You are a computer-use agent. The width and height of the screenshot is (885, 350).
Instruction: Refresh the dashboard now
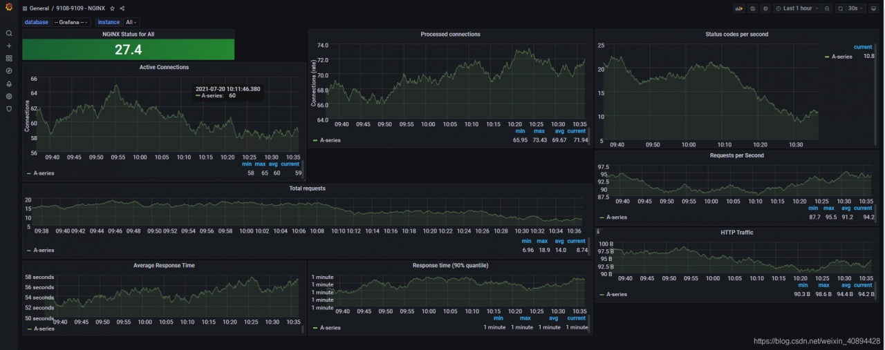841,8
